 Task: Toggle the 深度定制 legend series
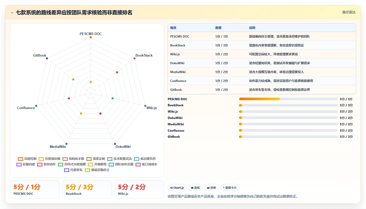coord(96,159)
